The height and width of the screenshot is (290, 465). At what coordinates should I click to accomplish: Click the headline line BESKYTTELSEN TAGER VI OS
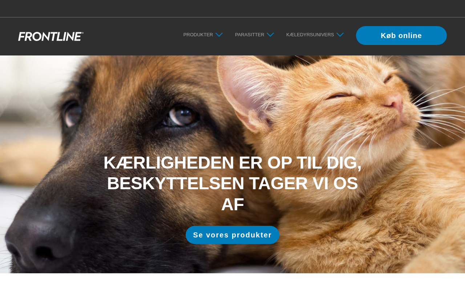pos(232,183)
